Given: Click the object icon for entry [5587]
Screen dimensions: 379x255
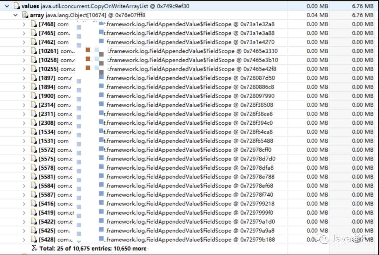Looking at the screenshot, I should tap(34, 195).
